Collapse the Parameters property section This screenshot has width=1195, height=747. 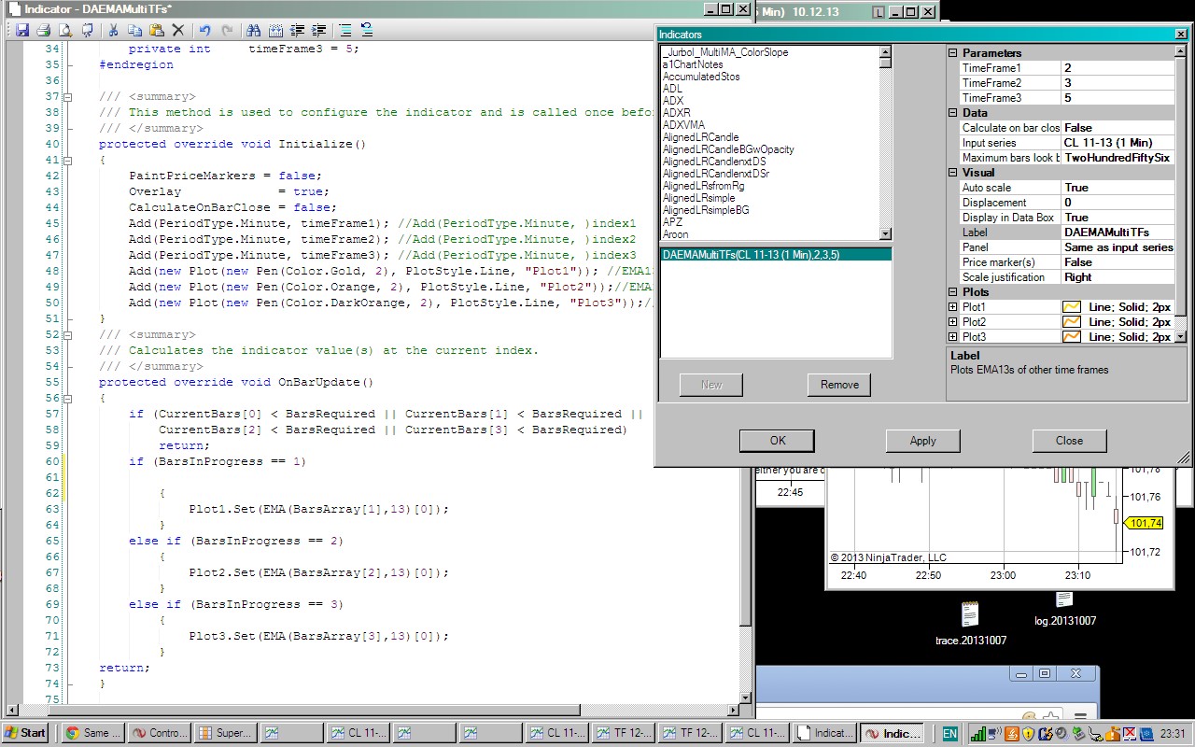click(953, 53)
